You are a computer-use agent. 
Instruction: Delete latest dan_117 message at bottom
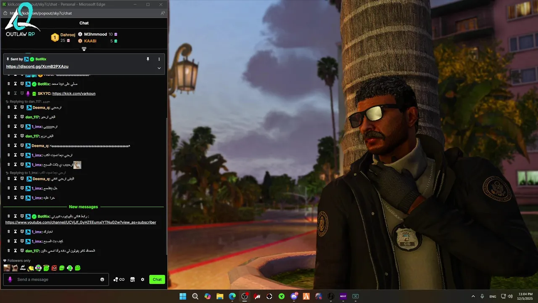(x=8, y=250)
